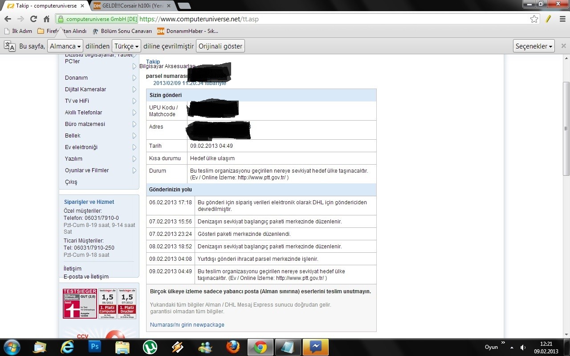Open uTorrent from the taskbar
The width and height of the screenshot is (570, 356).
(150, 347)
